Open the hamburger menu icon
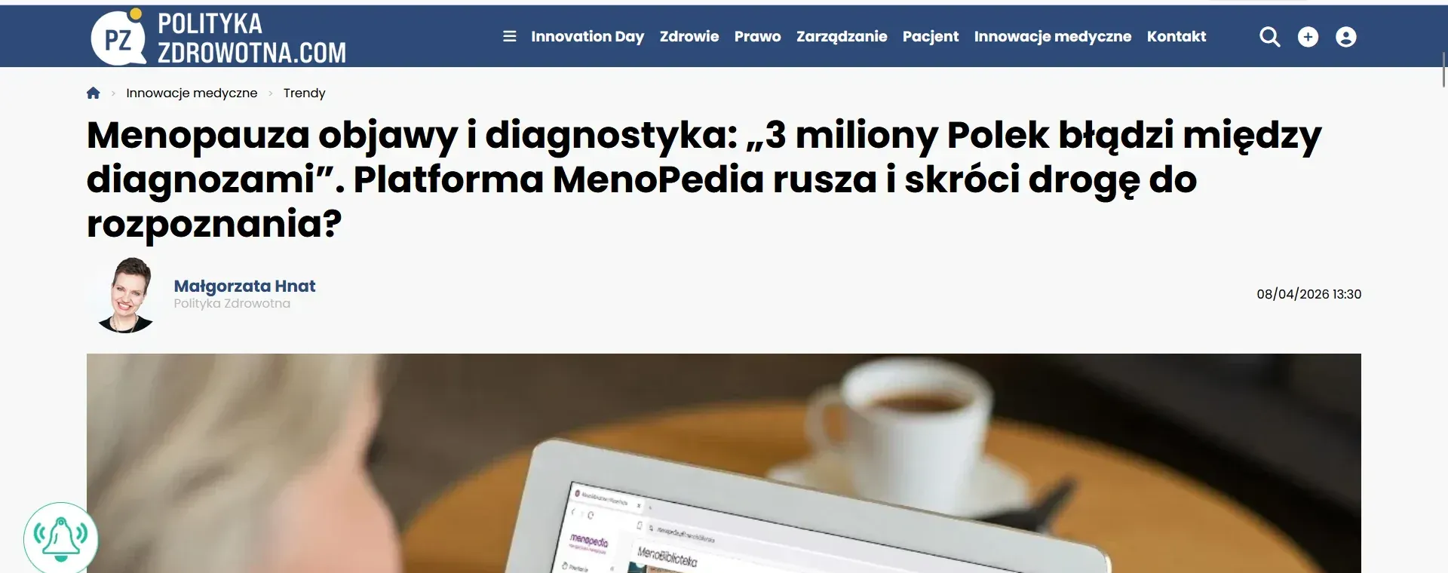 tap(510, 36)
